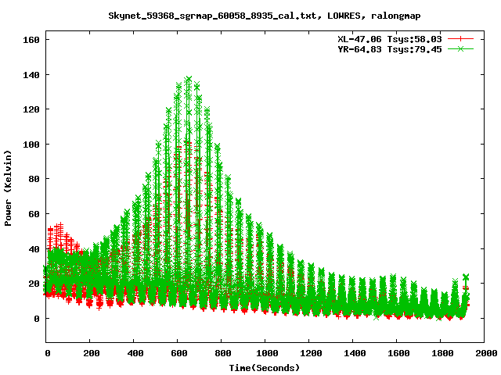
Task: Click the x-axis tick label 2000
Action: (x=486, y=353)
